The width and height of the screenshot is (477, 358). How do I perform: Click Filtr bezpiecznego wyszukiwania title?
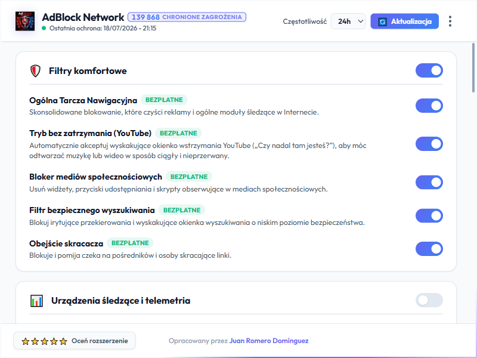(92, 211)
